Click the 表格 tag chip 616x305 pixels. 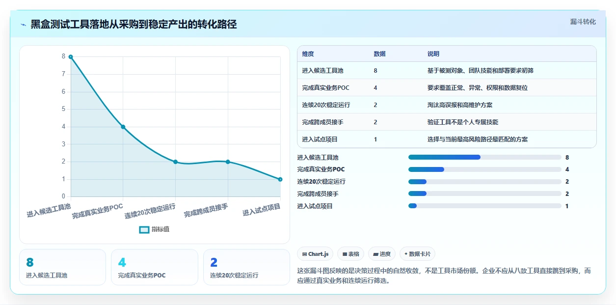click(x=351, y=254)
